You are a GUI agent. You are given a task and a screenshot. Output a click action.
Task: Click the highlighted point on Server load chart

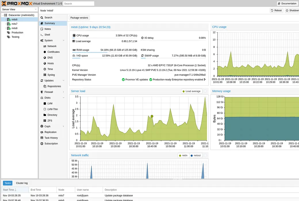[x=152, y=116]
